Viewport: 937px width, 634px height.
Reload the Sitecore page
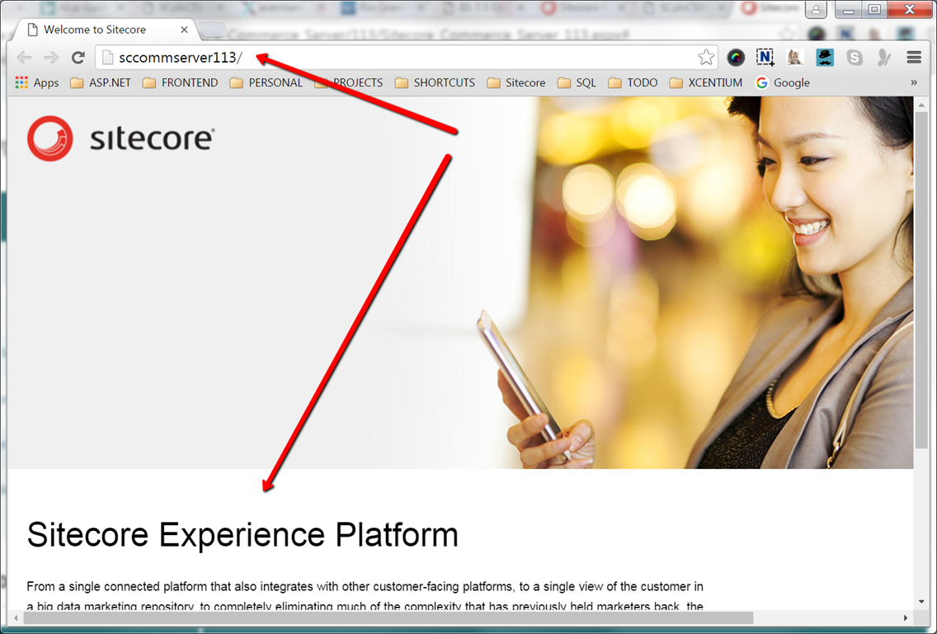[78, 58]
